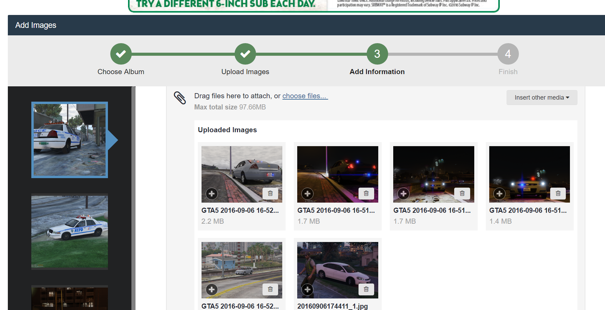Image resolution: width=605 pixels, height=310 pixels.
Task: Insert 20160906174411_1.jpg via its plus icon
Action: click(308, 290)
